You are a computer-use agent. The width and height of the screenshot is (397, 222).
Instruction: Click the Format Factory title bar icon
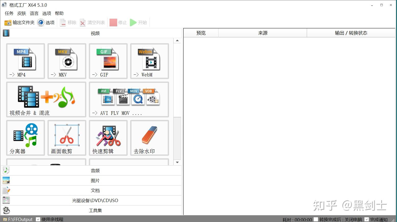(4, 5)
